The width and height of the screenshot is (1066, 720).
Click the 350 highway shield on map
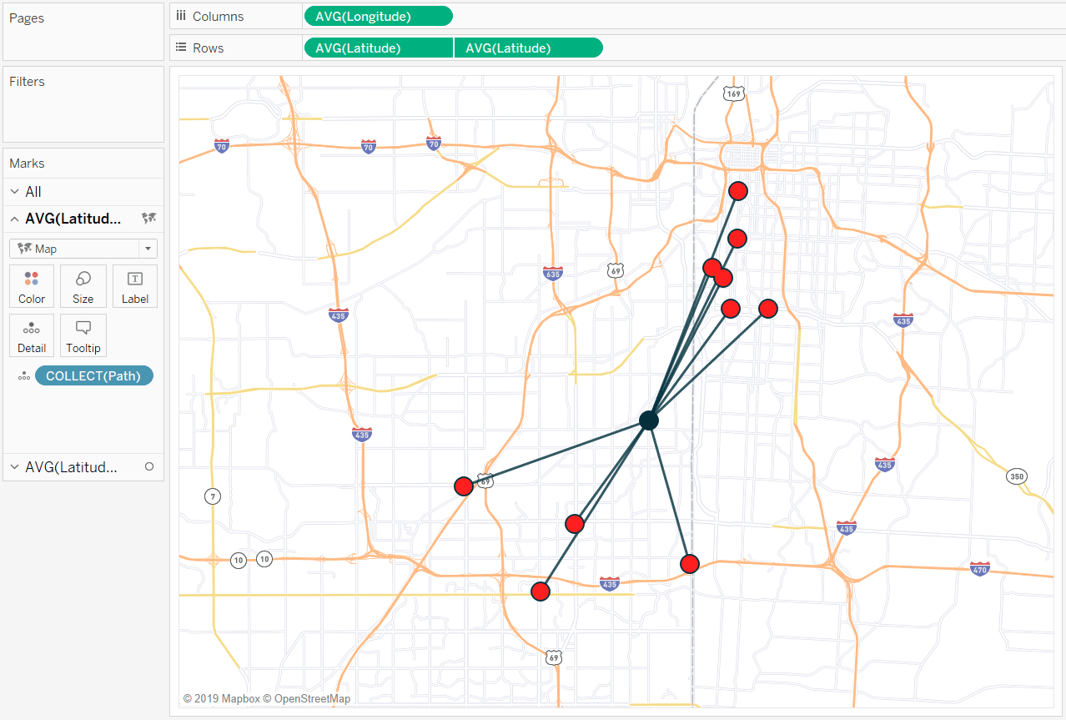tap(1017, 476)
